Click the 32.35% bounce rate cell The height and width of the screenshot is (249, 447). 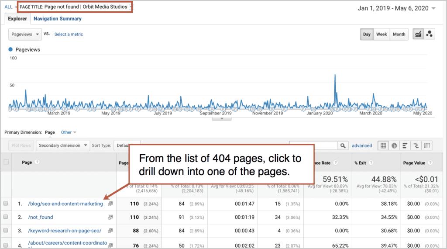click(340, 217)
